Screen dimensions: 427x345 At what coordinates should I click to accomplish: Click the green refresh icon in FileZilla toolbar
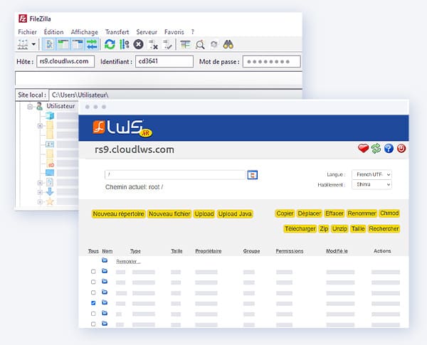pyautogui.click(x=110, y=44)
